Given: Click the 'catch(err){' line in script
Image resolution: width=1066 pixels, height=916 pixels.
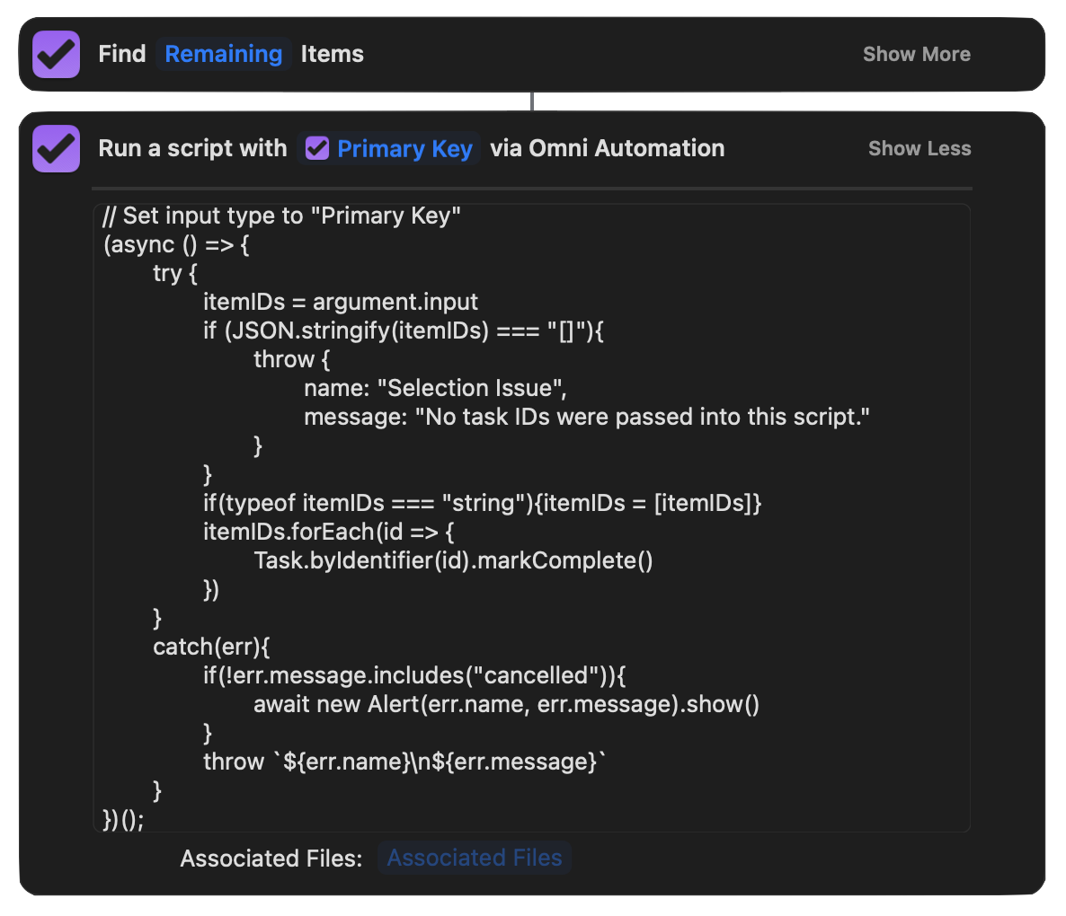Looking at the screenshot, I should (211, 647).
